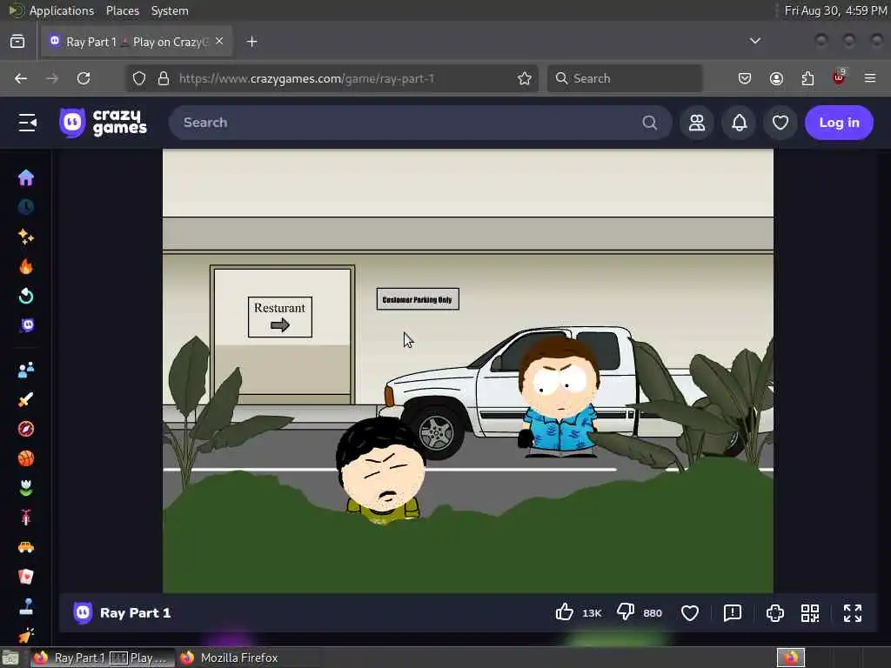Open Firefox View icon beside tabs

17,41
